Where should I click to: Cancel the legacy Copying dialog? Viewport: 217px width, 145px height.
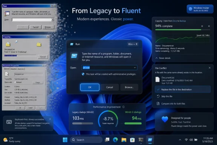point(43,57)
